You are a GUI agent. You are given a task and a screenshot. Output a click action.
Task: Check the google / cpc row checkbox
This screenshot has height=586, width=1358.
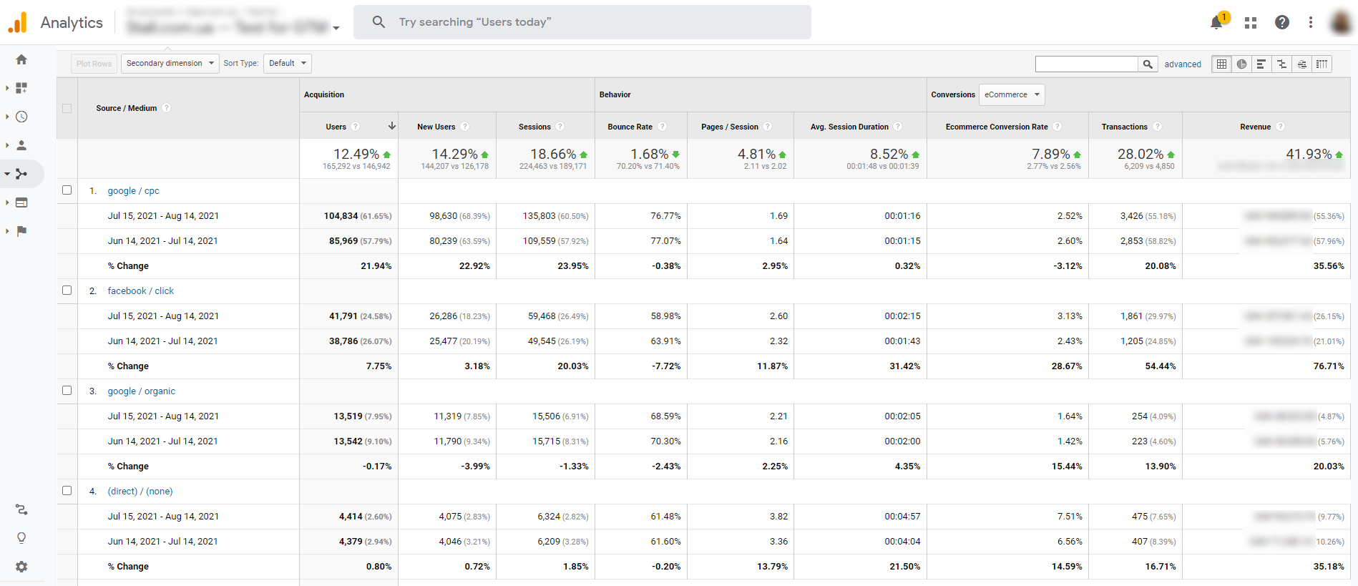[x=67, y=190]
